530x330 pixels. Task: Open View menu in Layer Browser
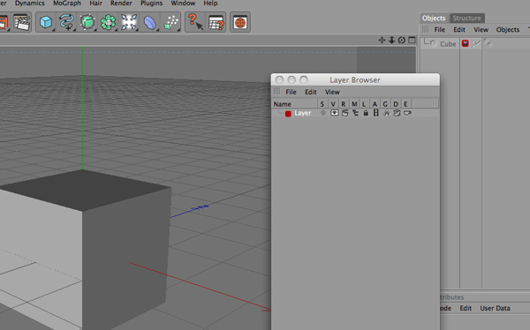pyautogui.click(x=332, y=92)
